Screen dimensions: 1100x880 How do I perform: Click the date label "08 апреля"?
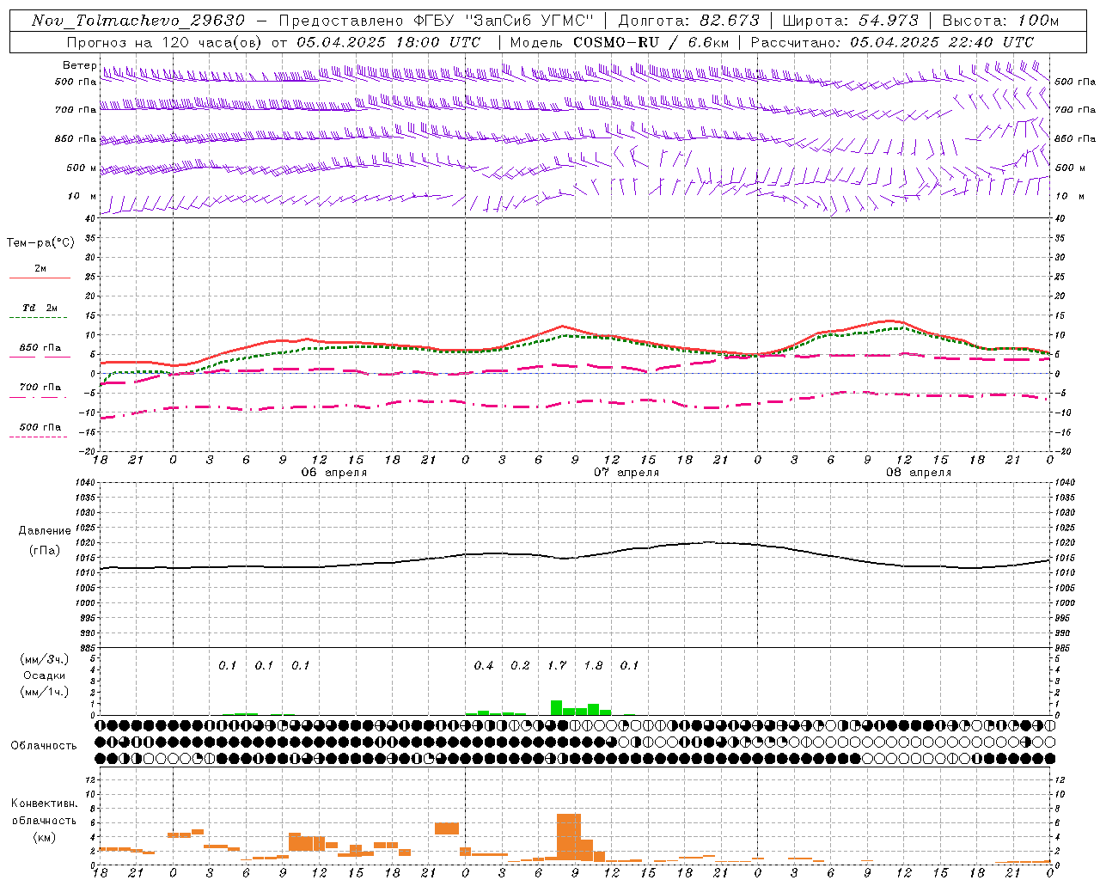tap(919, 473)
